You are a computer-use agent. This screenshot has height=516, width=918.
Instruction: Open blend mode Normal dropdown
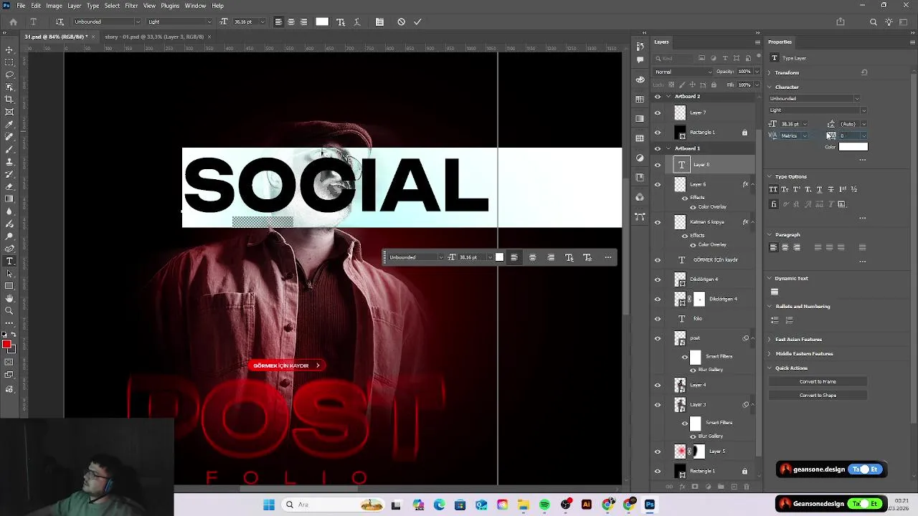coord(683,72)
